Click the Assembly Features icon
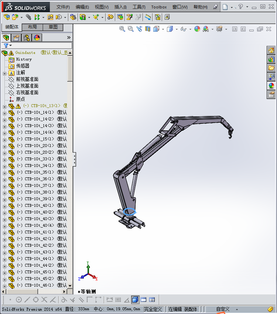 tap(83, 17)
